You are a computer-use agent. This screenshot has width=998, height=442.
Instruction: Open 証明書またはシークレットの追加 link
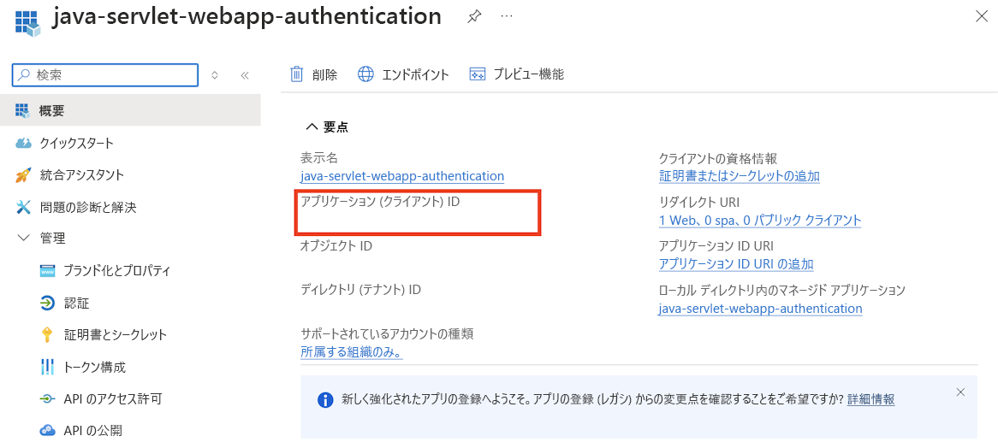(x=739, y=176)
